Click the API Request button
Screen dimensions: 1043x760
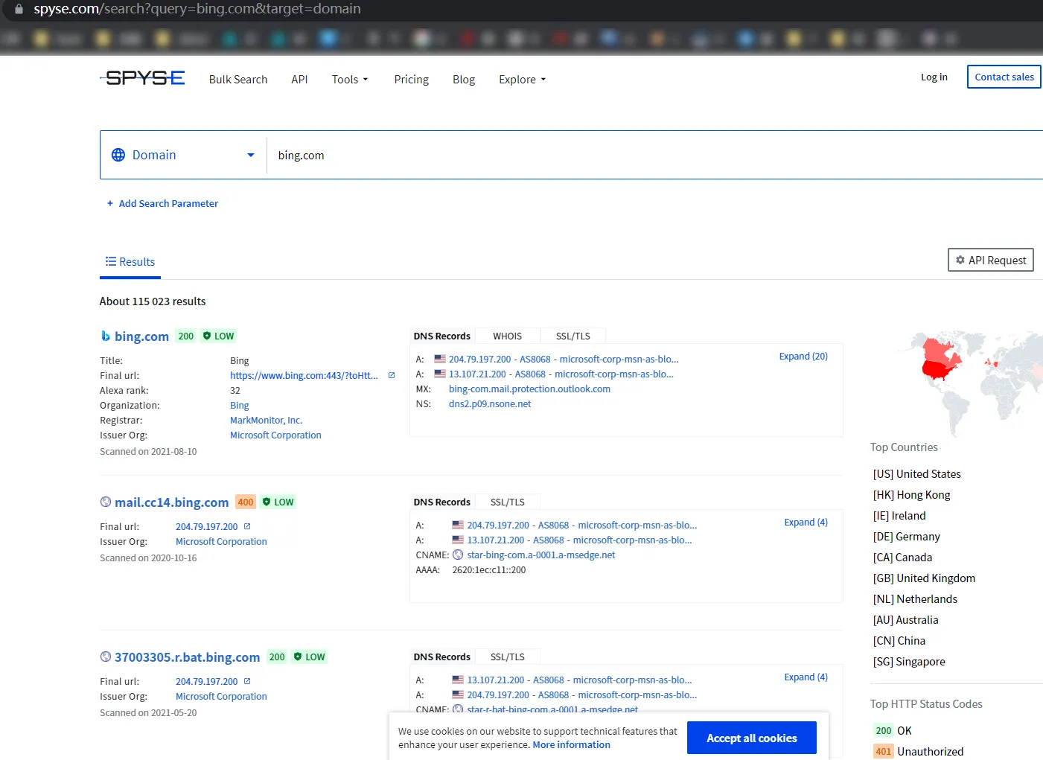point(990,260)
